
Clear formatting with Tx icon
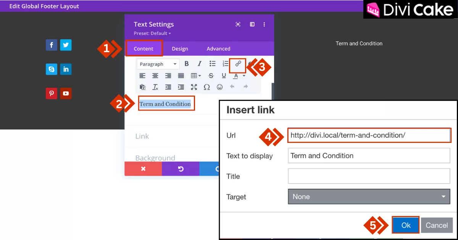[155, 87]
